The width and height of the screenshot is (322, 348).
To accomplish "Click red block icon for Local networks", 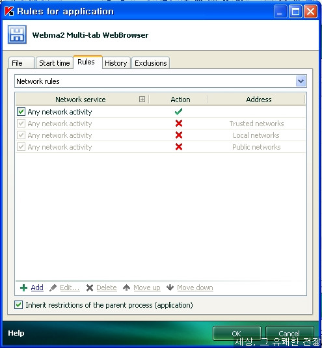I will tap(179, 135).
